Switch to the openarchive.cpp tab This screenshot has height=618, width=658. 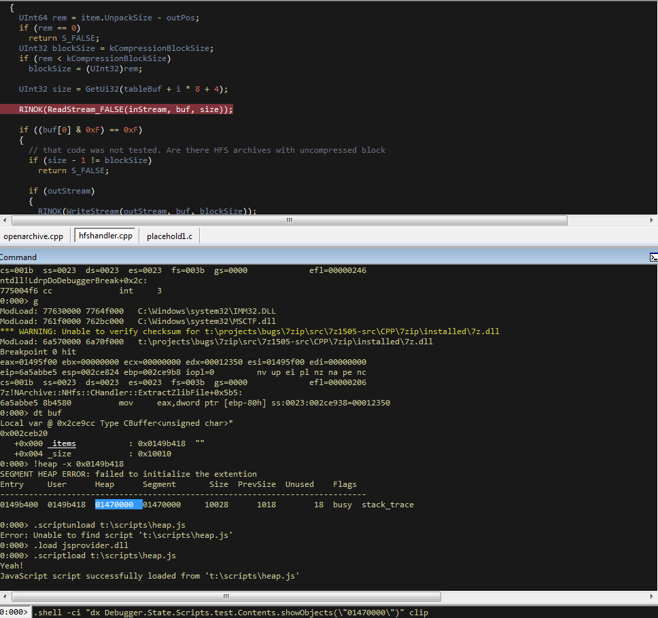point(33,236)
